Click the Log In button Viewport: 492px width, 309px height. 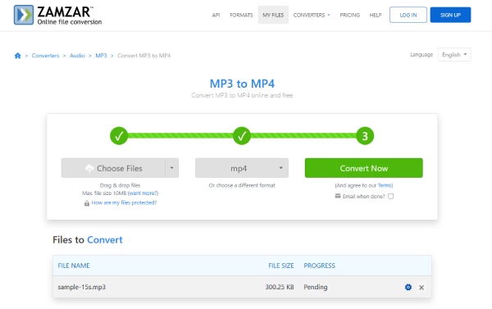point(408,15)
